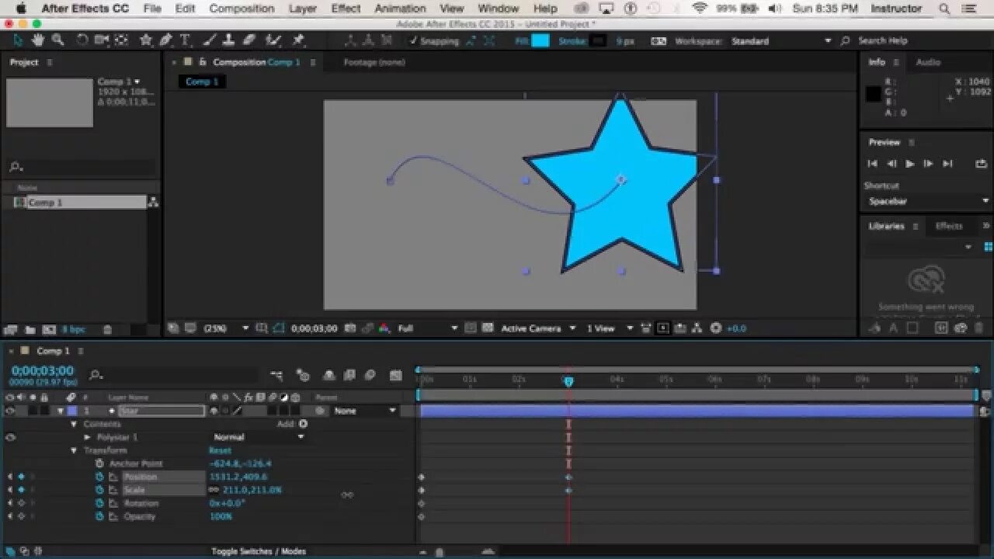Select the Pan Behind anchor point tool

tap(121, 40)
